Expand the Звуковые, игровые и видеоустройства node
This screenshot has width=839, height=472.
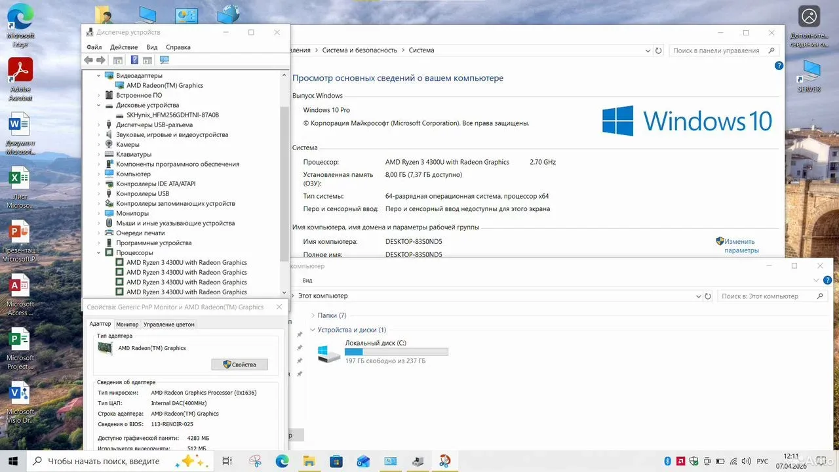coord(99,134)
